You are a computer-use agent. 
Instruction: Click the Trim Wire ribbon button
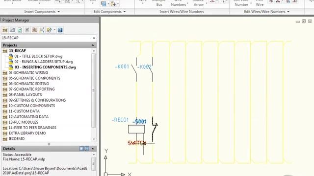tap(260, 3)
